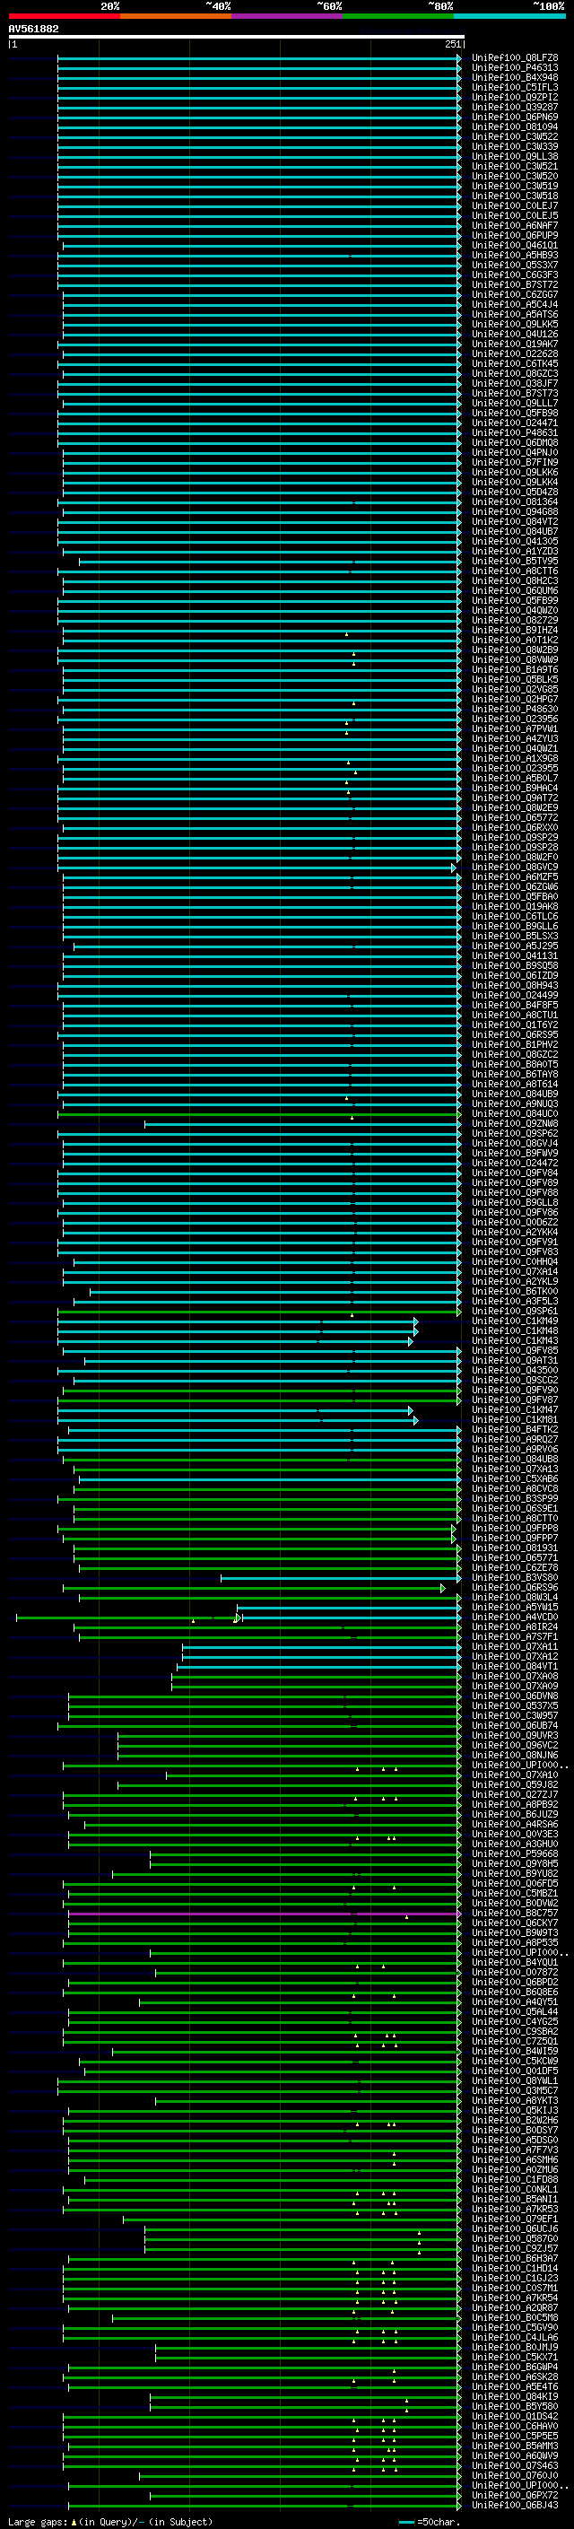
Task: Click the UniRef100_Q41131 label
Action: pos(515,955)
